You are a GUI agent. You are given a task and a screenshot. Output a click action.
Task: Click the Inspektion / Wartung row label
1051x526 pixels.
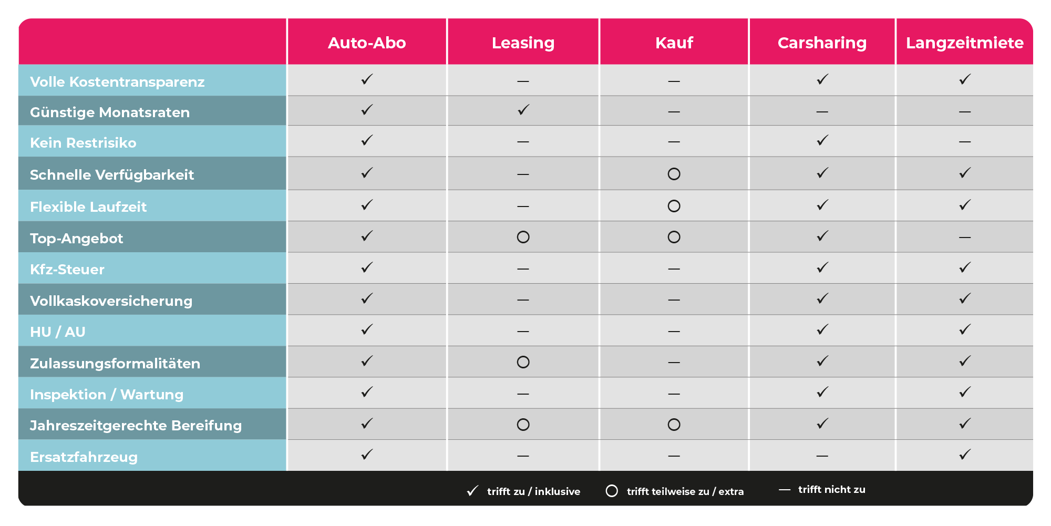click(107, 395)
